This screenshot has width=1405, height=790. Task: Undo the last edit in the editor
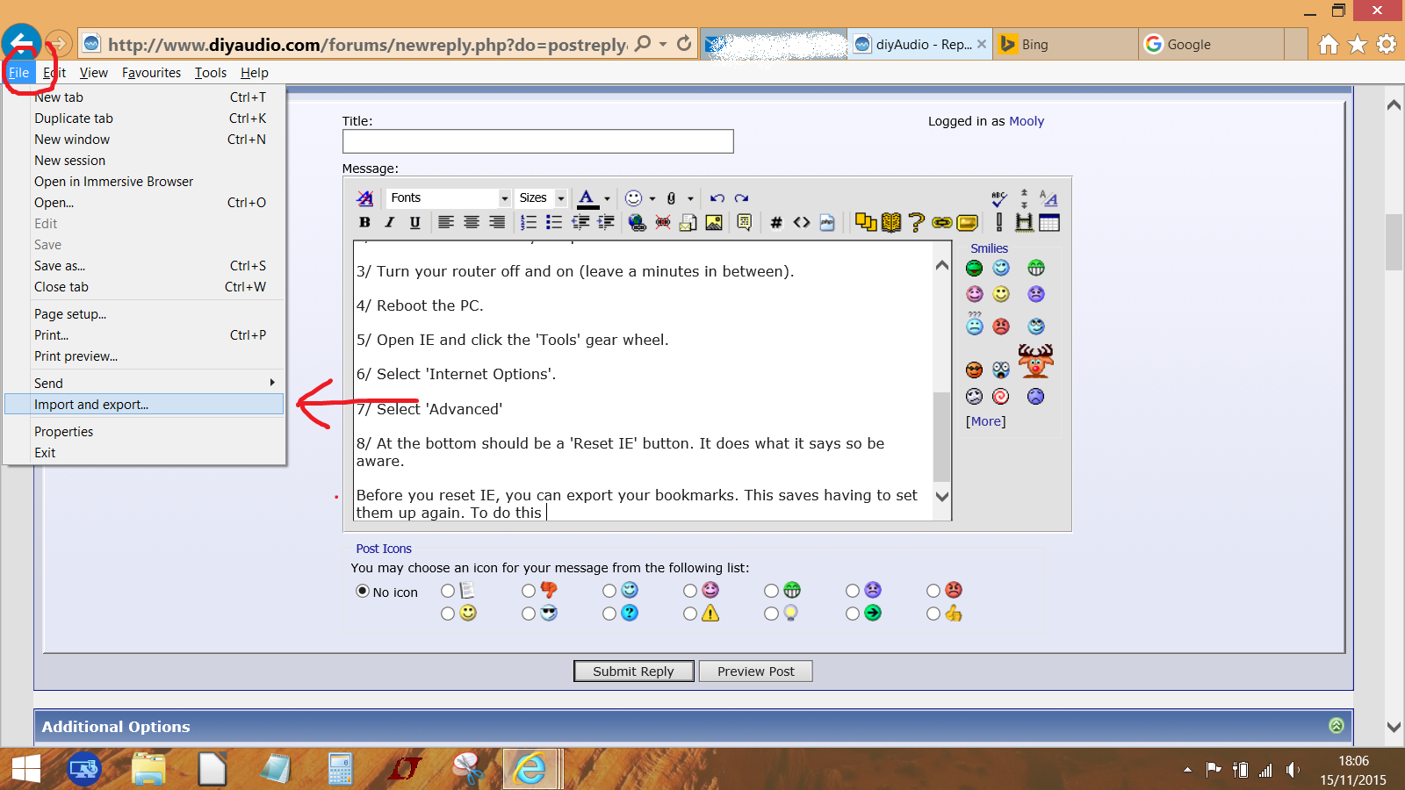[x=717, y=198]
